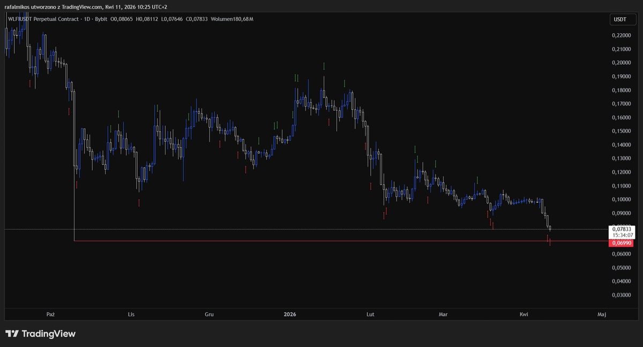Select the red 0,06990 price label
643x347 pixels.
coord(622,243)
